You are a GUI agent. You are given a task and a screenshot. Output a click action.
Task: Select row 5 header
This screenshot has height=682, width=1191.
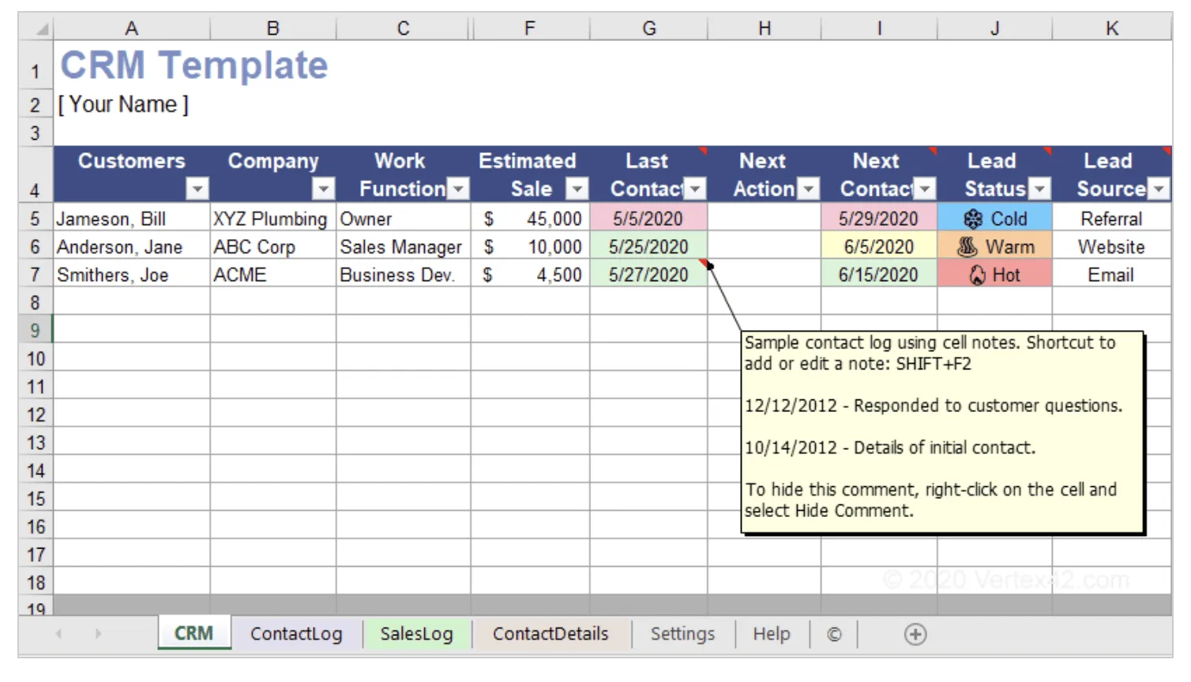(36, 219)
